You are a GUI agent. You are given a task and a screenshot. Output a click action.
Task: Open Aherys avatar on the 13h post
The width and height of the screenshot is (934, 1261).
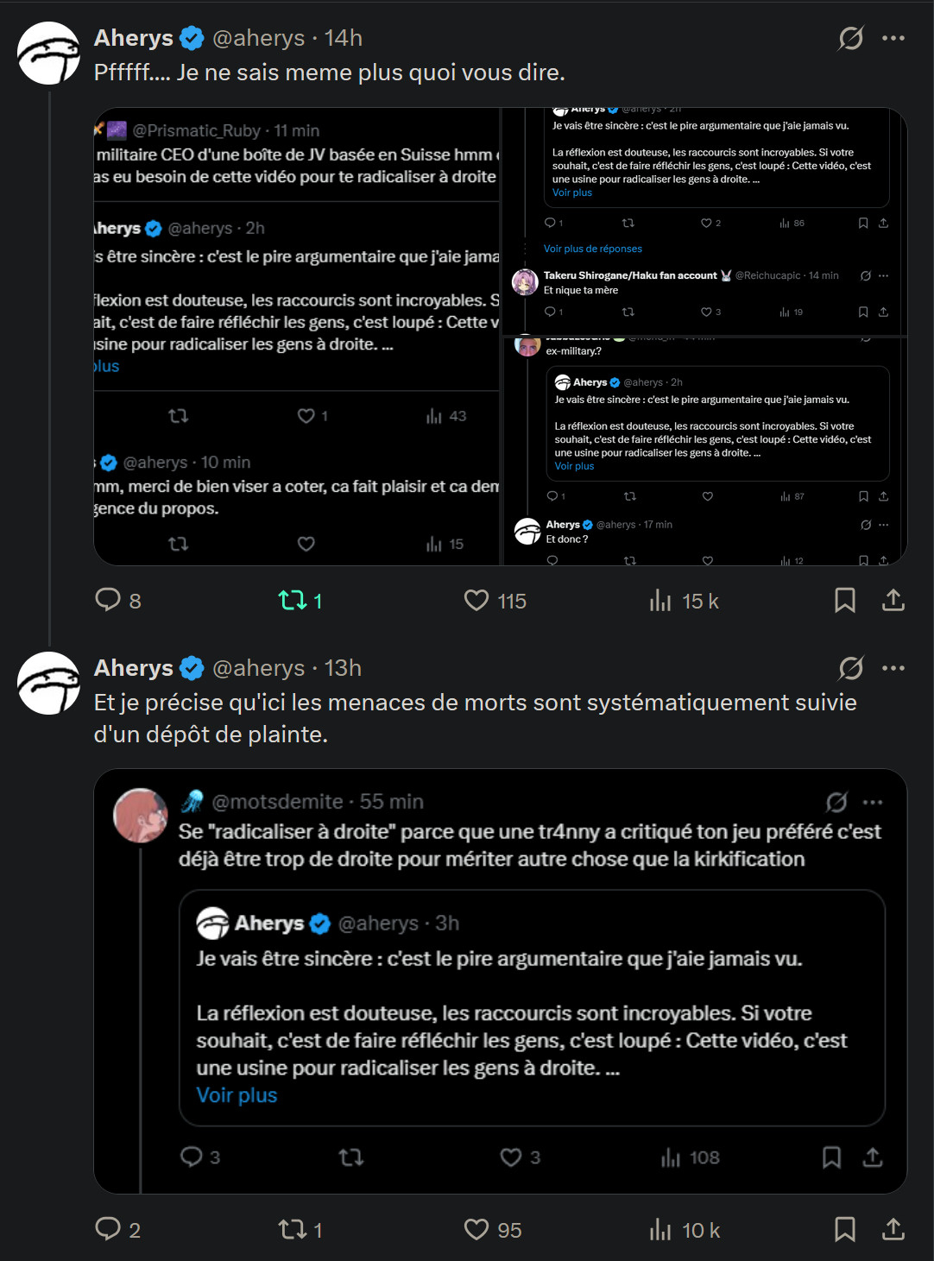pyautogui.click(x=49, y=683)
